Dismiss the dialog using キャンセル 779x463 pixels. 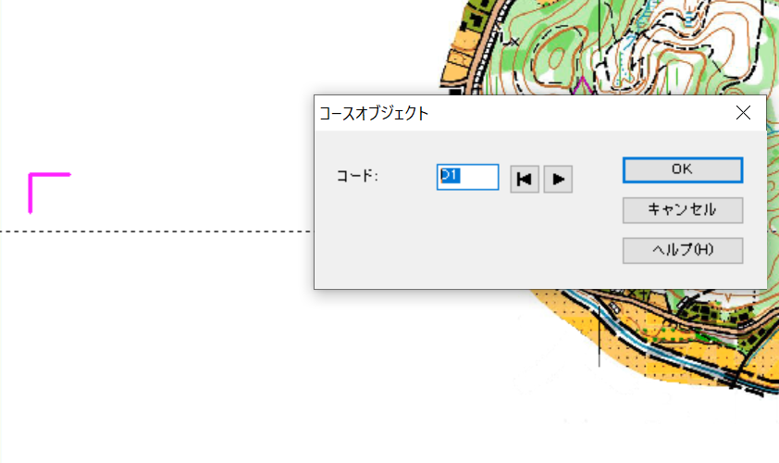[x=683, y=210]
